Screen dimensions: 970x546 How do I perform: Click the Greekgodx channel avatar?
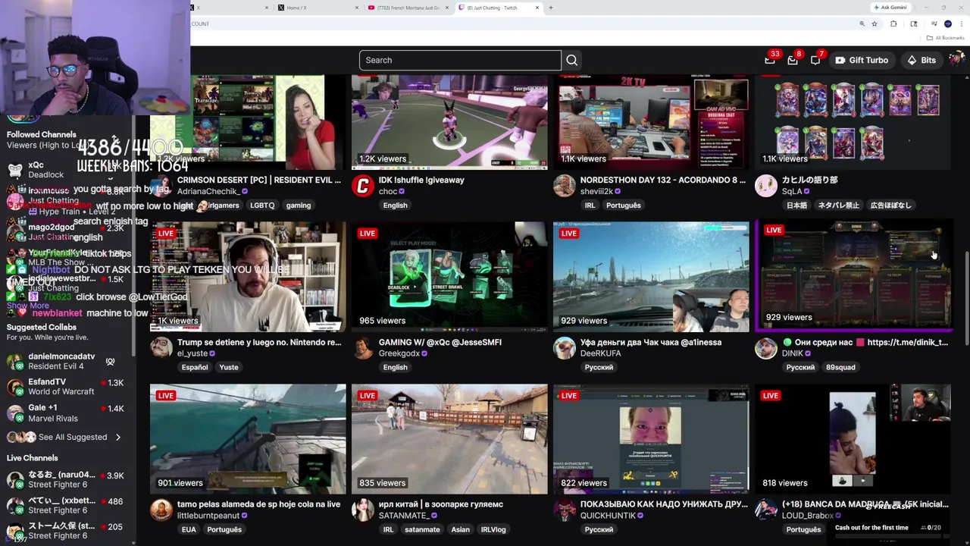363,348
